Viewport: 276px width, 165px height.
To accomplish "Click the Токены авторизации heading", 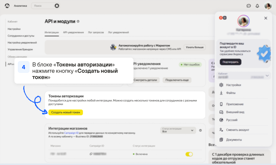I will [x=66, y=96].
